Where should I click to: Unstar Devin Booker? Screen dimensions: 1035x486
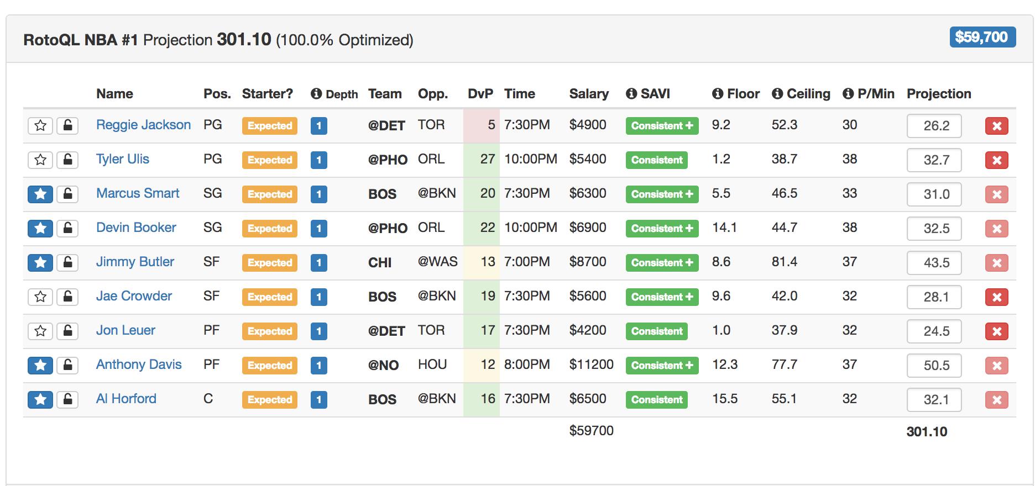[x=40, y=228]
